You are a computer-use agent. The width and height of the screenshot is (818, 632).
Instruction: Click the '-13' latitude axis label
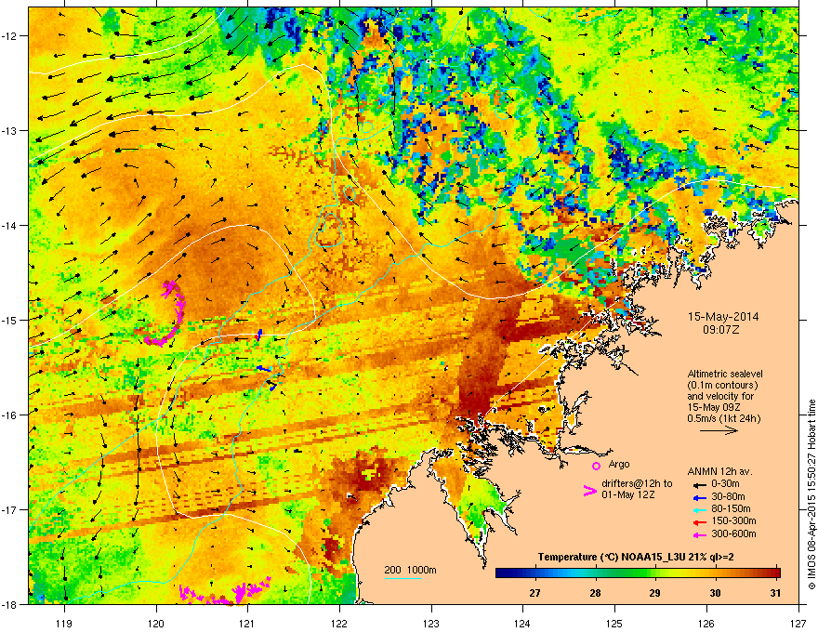tap(10, 130)
